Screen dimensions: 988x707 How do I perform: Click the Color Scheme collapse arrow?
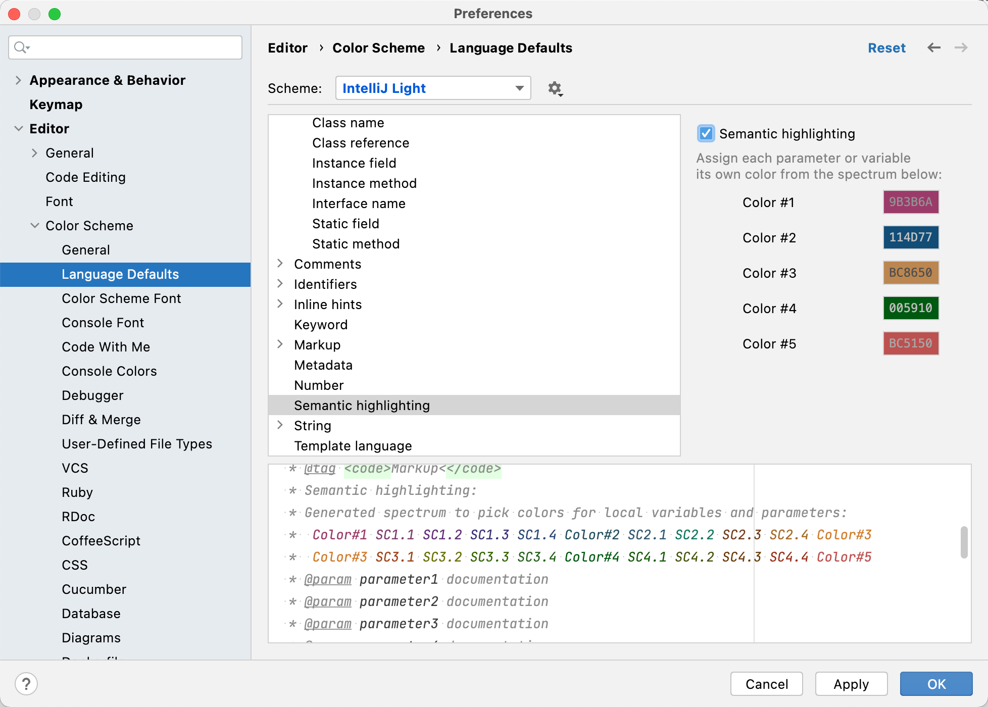click(x=36, y=225)
